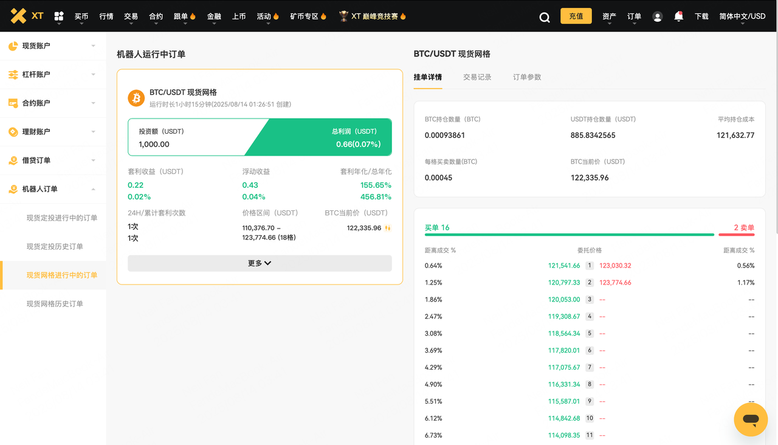This screenshot has height=445, width=778.
Task: Open the 简体中文/USD language dropdown
Action: (x=742, y=16)
